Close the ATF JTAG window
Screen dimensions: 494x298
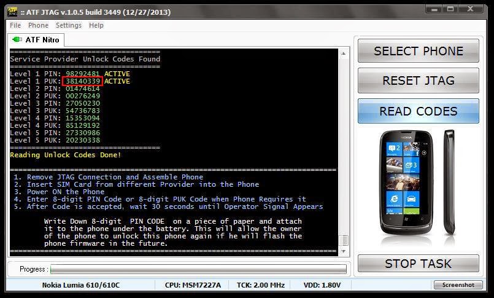(471, 9)
